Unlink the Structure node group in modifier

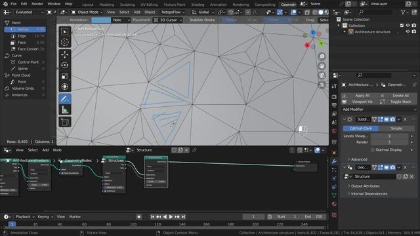(411, 176)
